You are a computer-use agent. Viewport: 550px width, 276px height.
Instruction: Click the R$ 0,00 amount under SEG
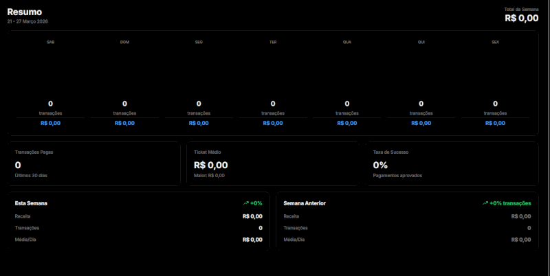coord(199,123)
